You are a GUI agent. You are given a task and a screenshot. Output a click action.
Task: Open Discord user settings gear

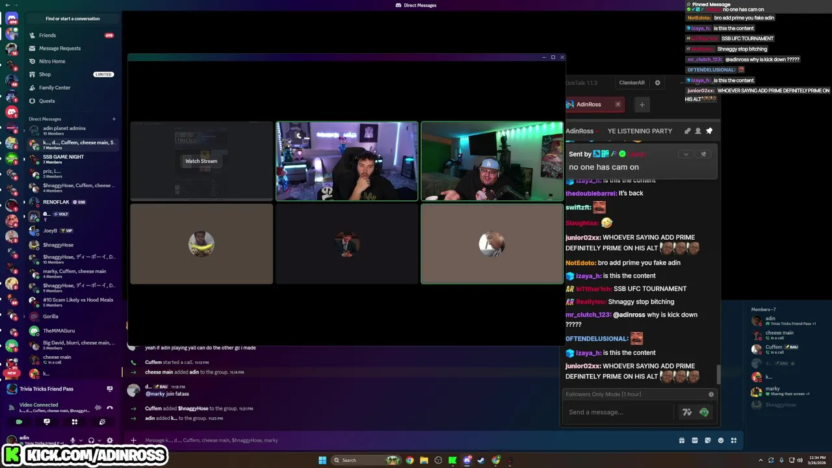pos(110,440)
